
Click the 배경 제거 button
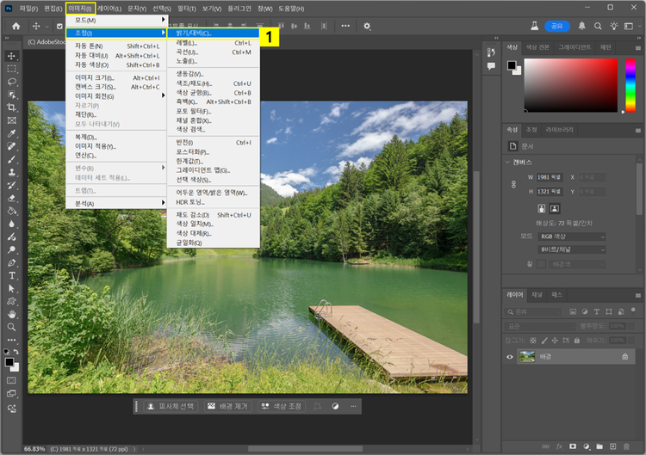point(227,406)
